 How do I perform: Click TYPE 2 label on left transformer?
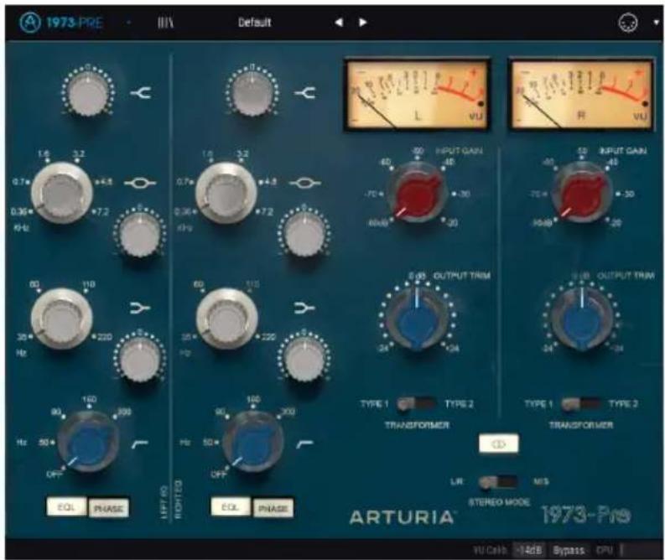pyautogui.click(x=459, y=404)
